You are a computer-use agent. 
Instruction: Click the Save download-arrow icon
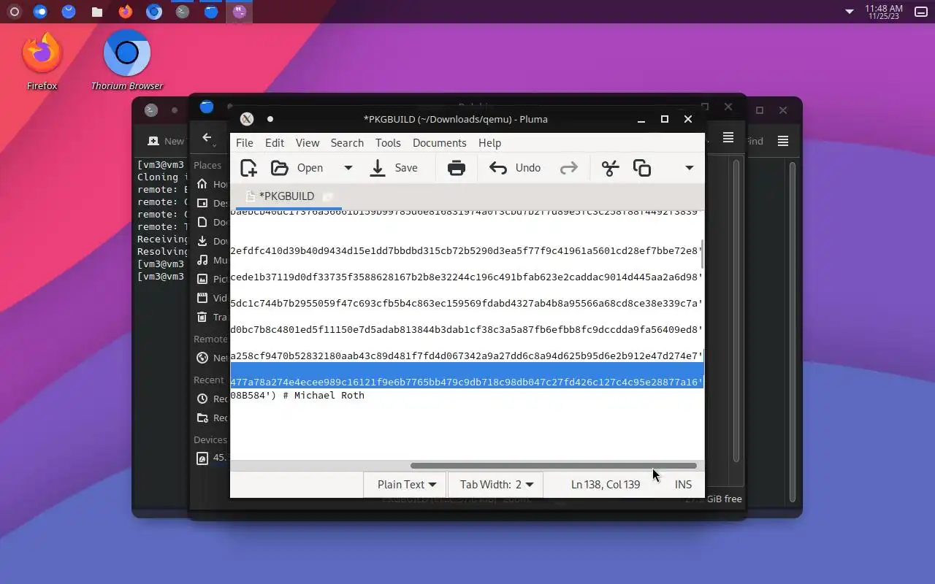[x=378, y=168]
